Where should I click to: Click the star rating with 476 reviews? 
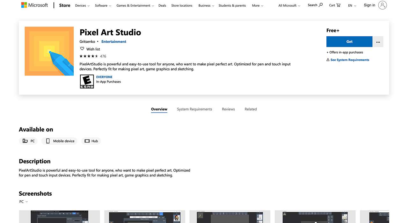coord(93,56)
